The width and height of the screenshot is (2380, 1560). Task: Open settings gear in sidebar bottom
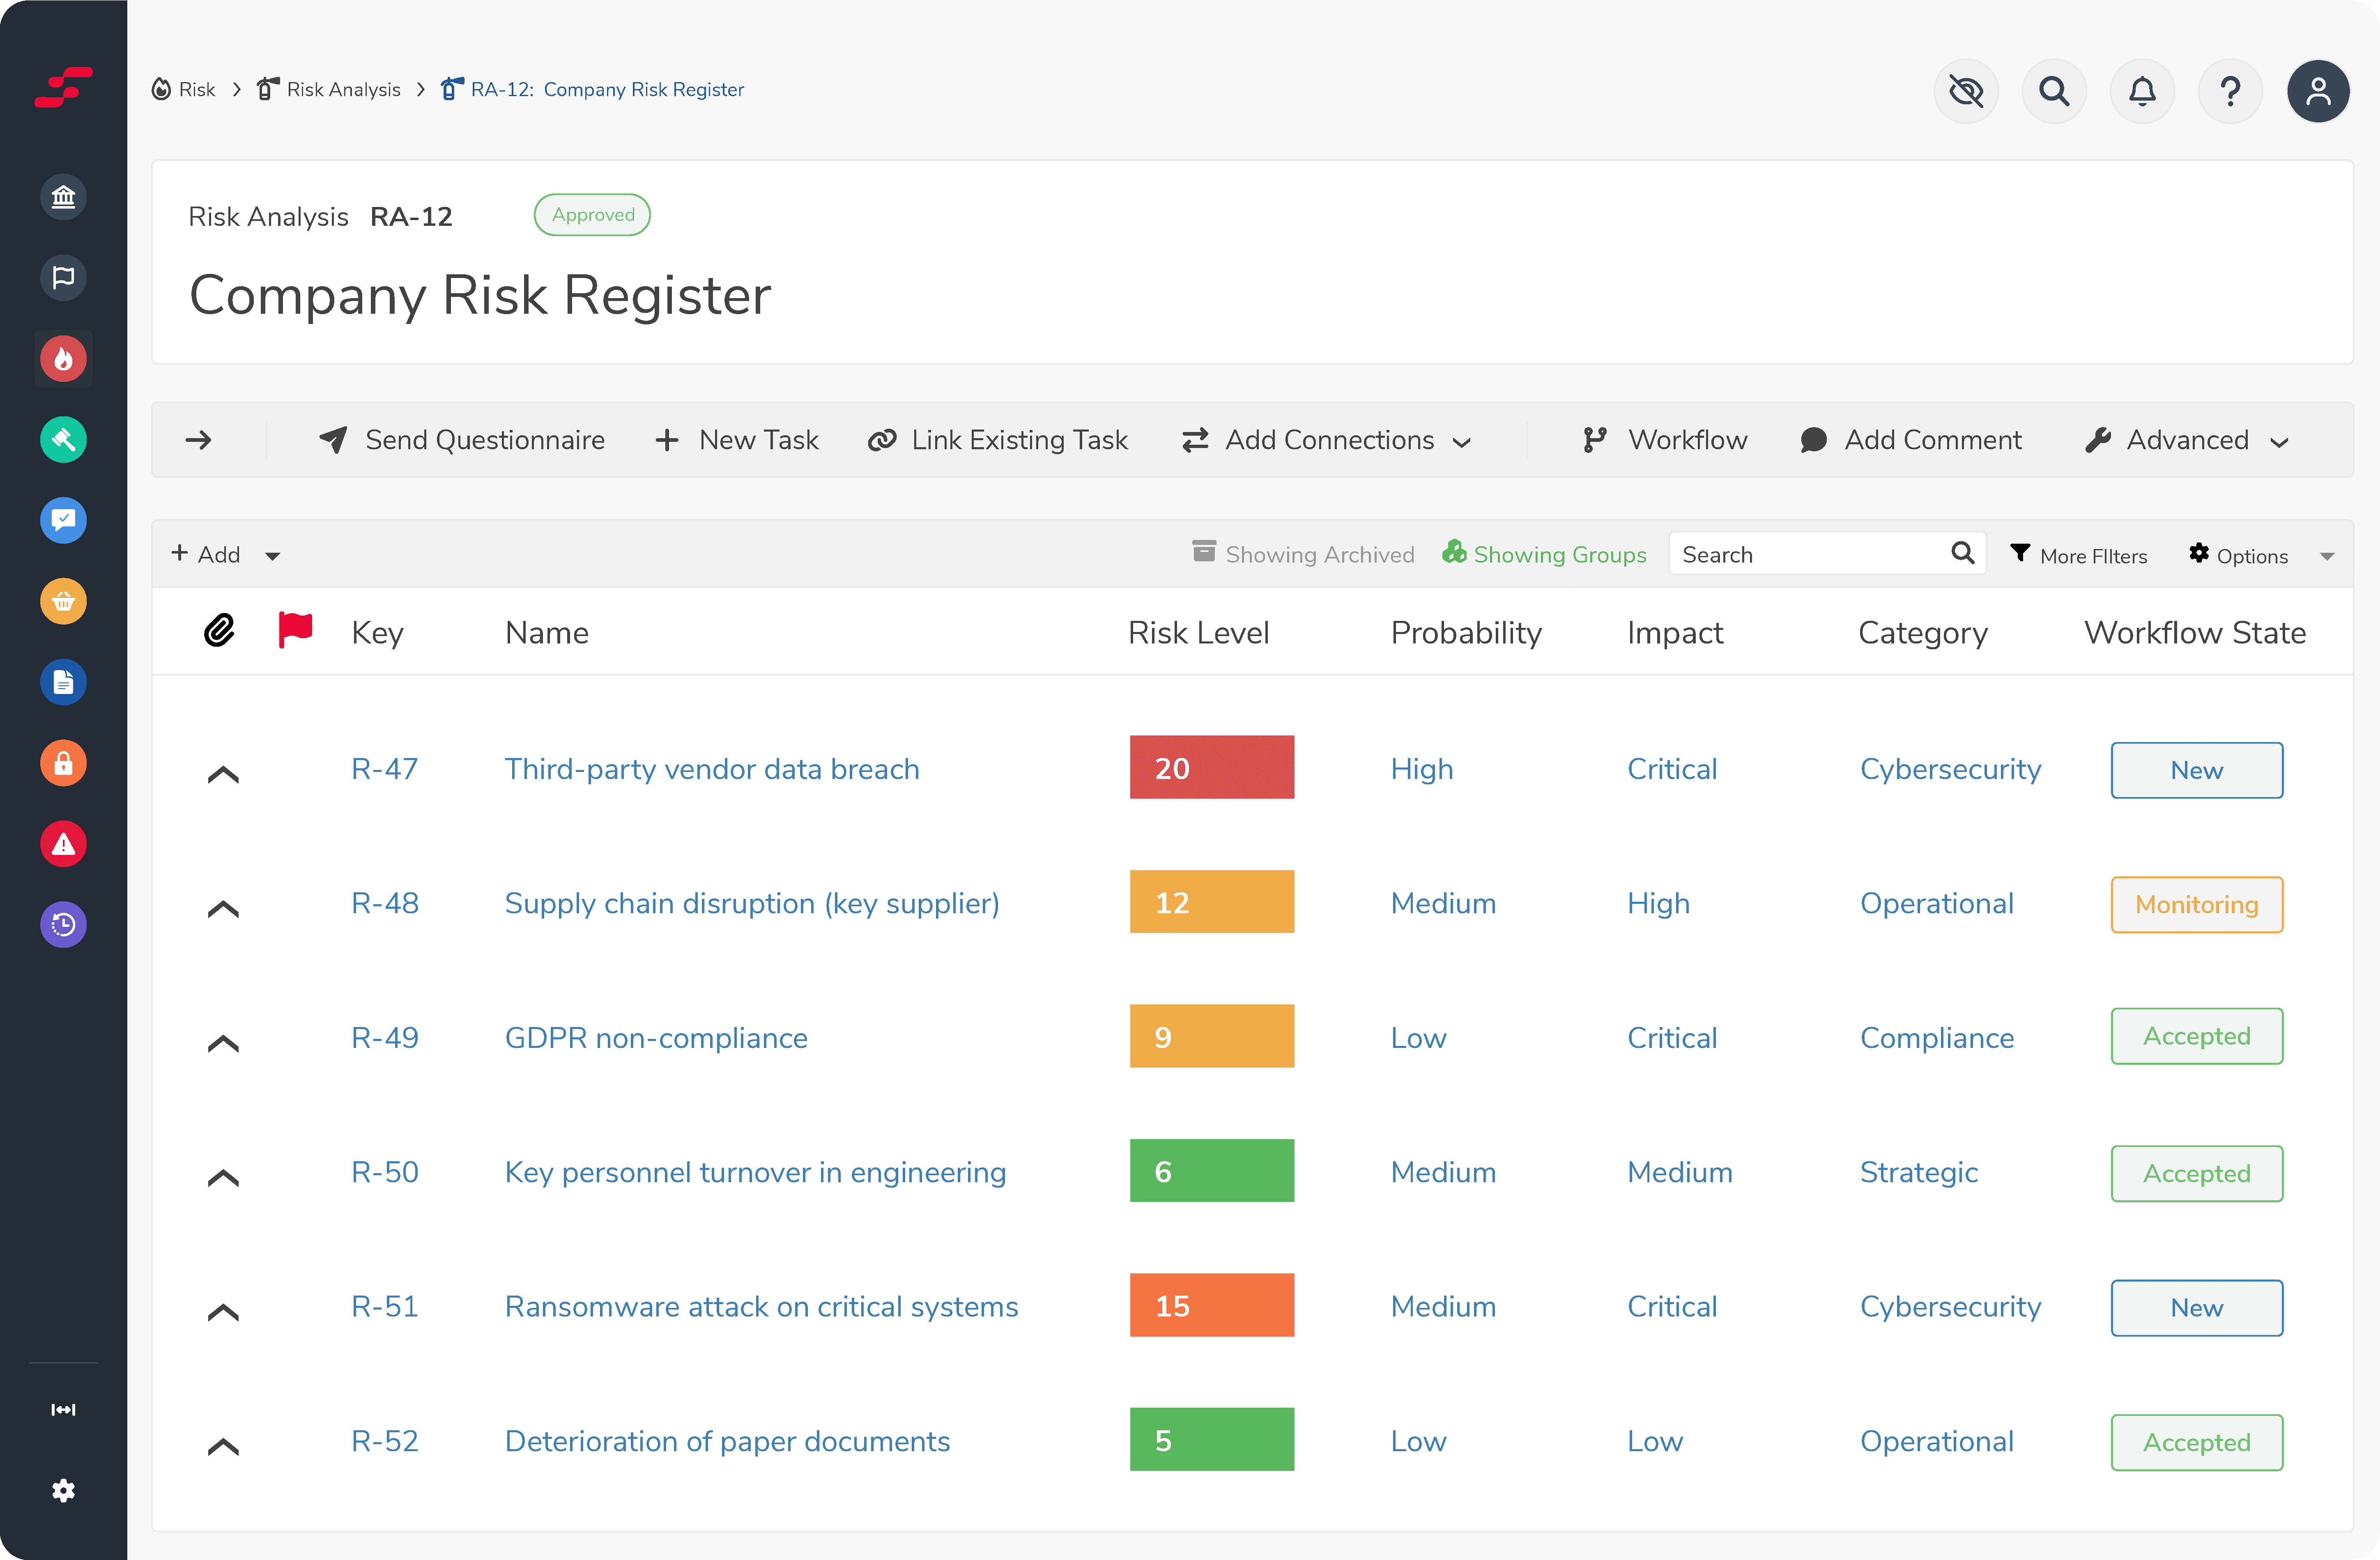click(63, 1490)
